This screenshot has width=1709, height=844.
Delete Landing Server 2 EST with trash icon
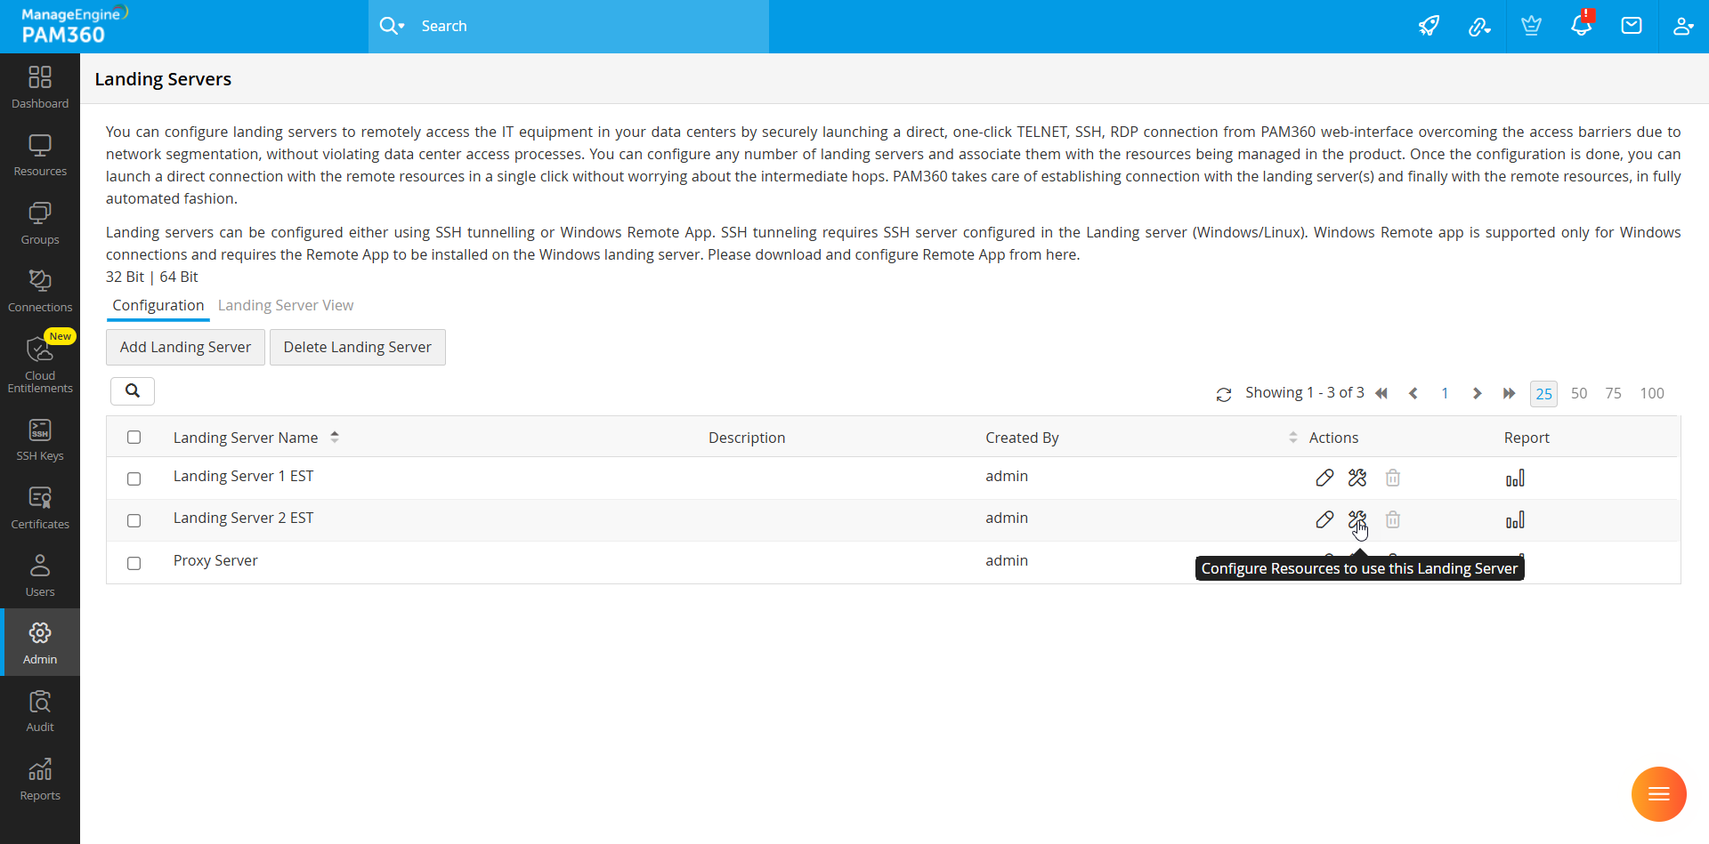(1392, 519)
